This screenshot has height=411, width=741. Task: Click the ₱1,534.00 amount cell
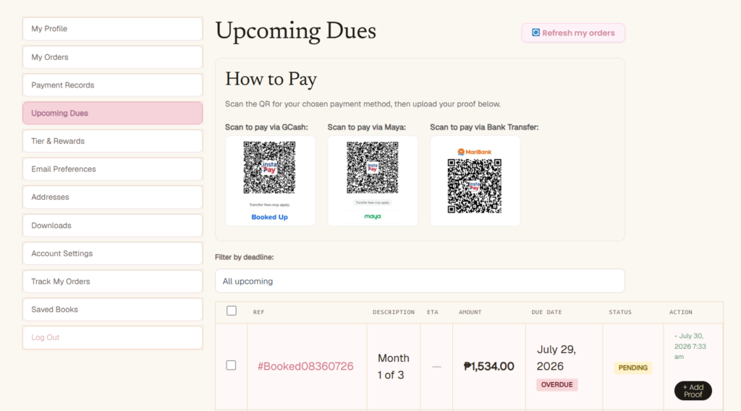click(x=488, y=366)
